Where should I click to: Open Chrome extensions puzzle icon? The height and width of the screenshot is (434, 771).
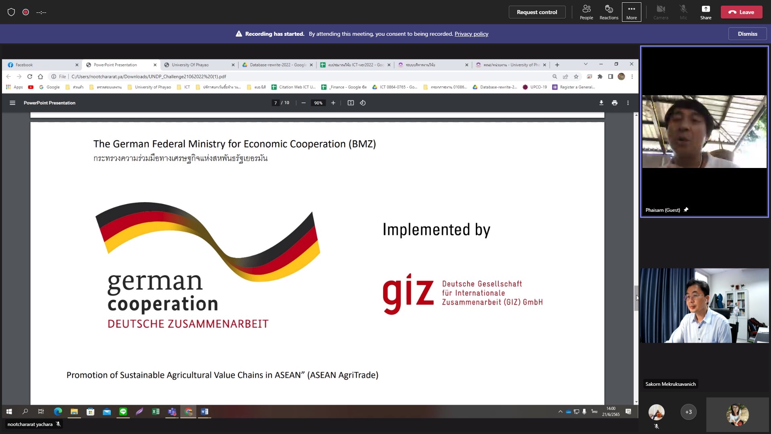(x=600, y=76)
